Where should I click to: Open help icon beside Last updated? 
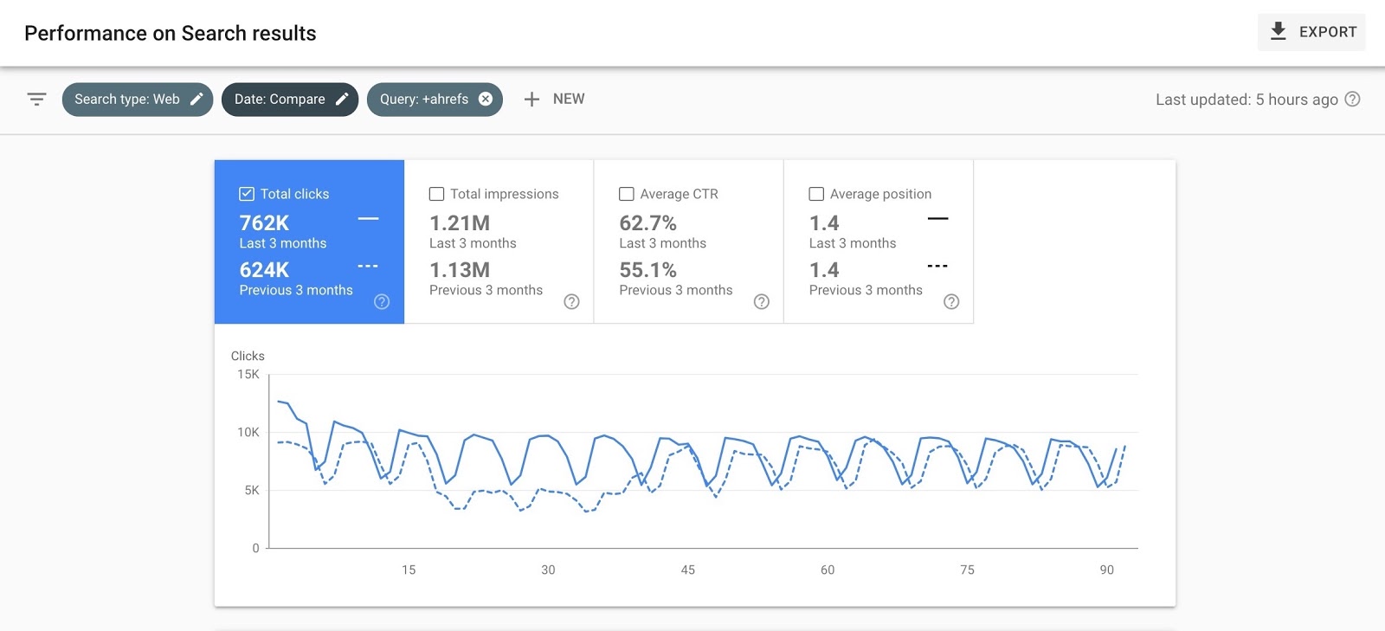1352,100
